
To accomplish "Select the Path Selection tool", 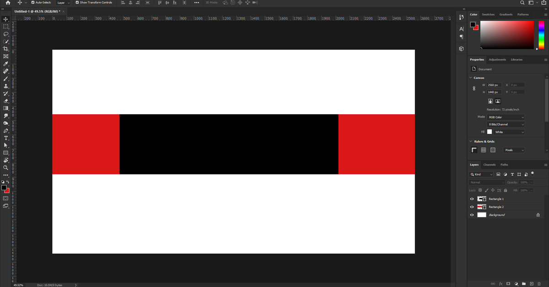I will click(6, 145).
